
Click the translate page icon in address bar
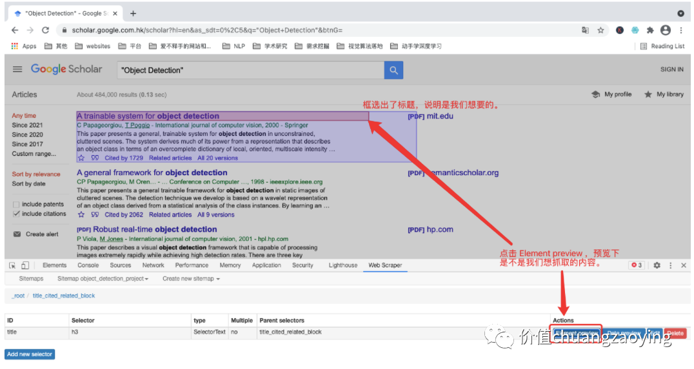click(x=585, y=30)
